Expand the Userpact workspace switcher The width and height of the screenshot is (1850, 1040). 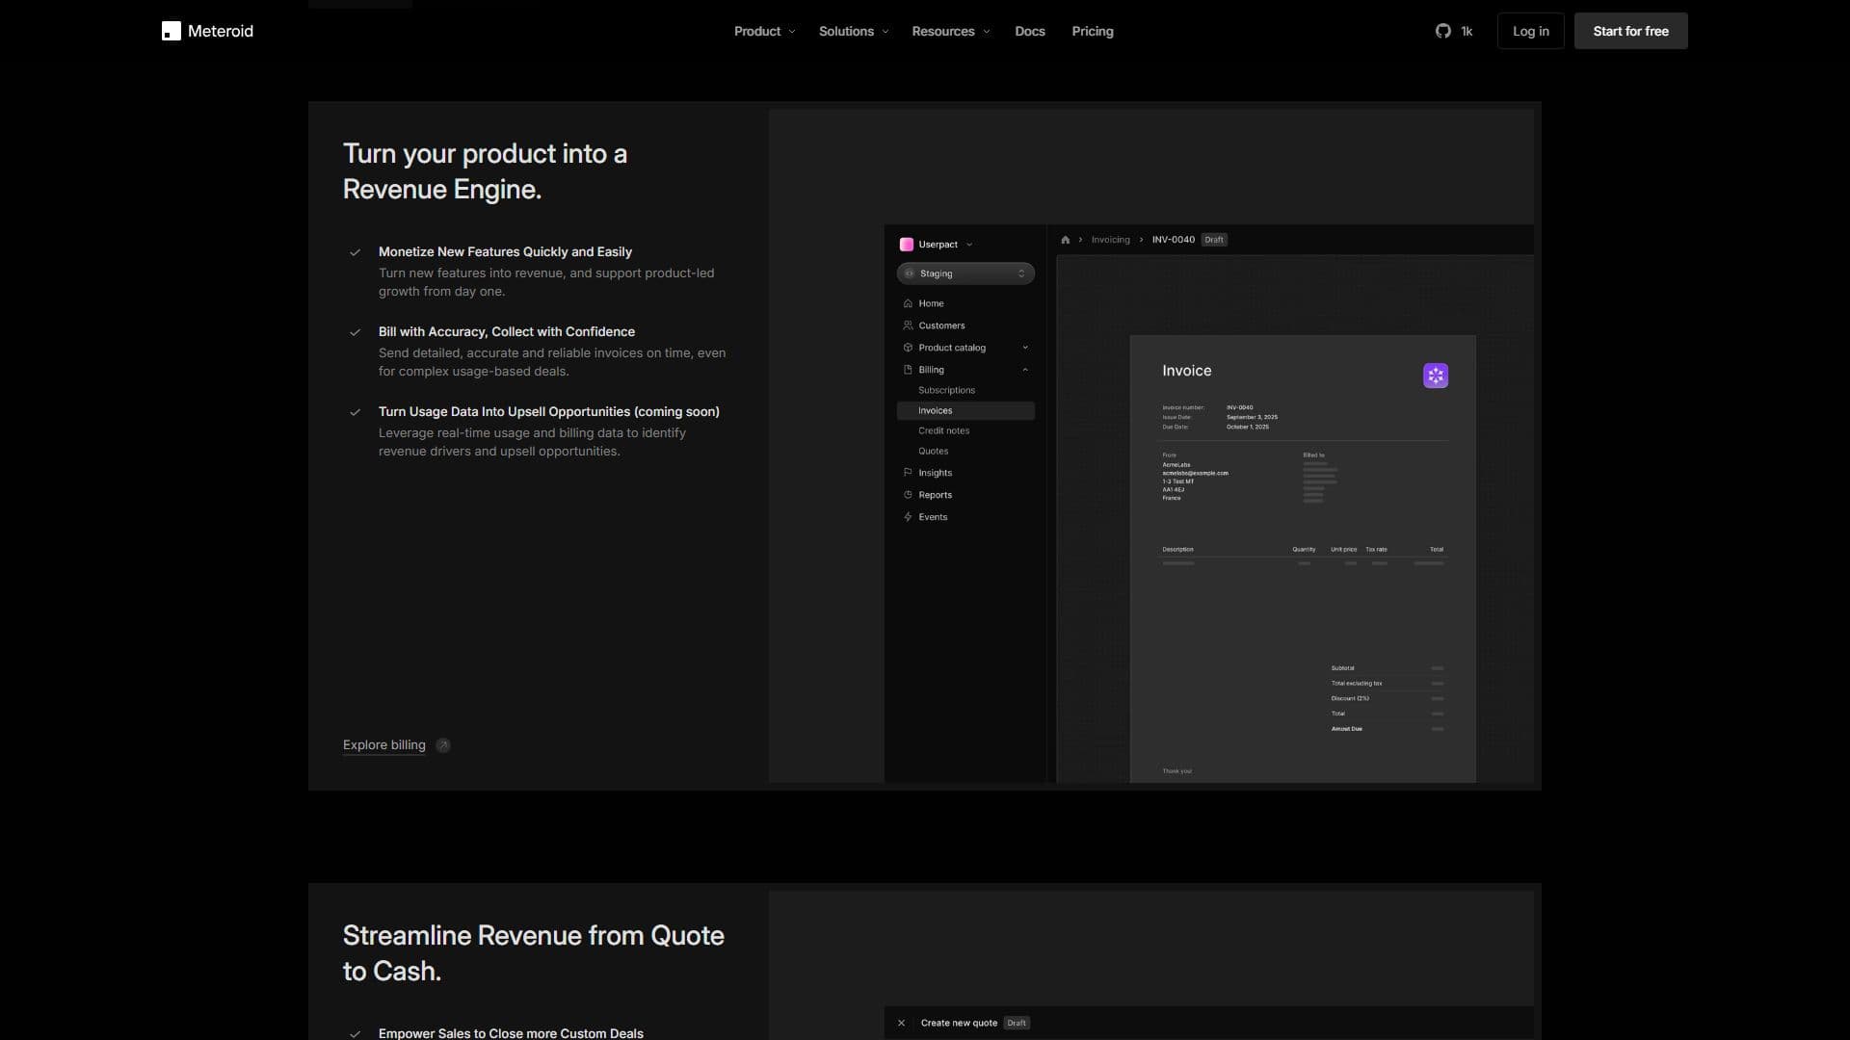pyautogui.click(x=969, y=245)
